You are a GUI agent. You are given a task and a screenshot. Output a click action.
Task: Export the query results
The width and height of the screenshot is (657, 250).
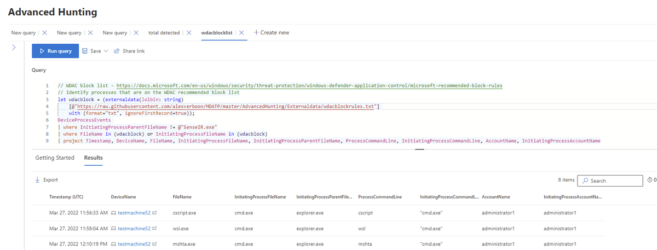point(47,180)
